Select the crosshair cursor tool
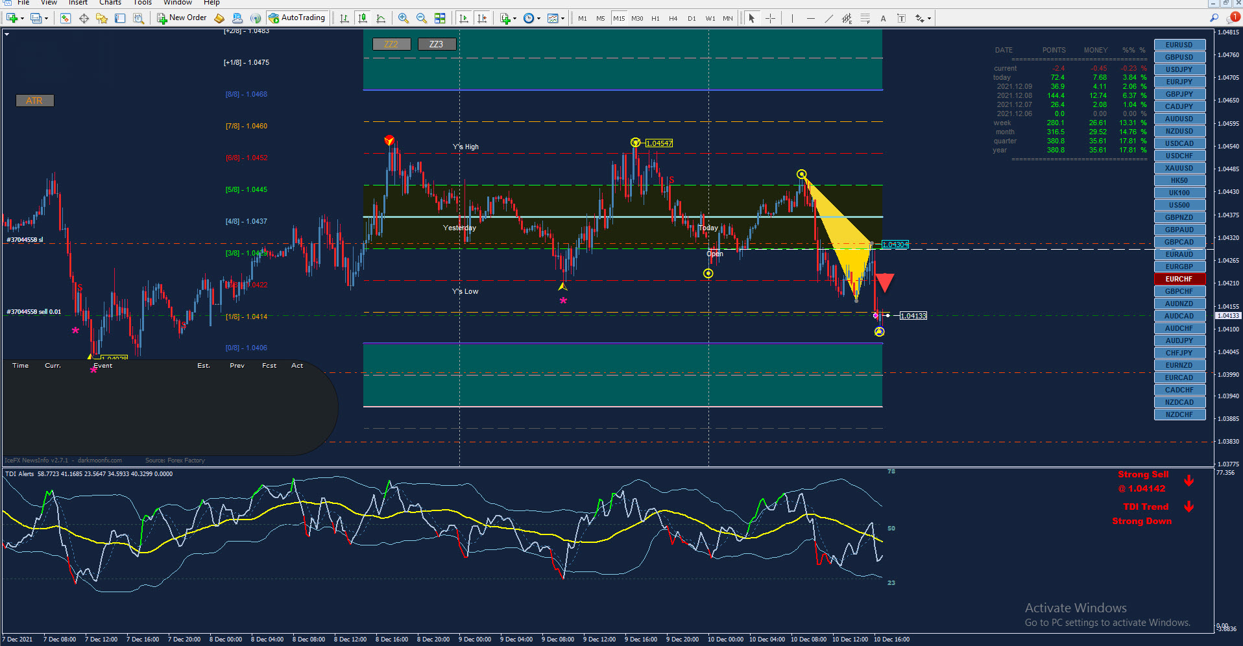Image resolution: width=1243 pixels, height=646 pixels. click(770, 18)
